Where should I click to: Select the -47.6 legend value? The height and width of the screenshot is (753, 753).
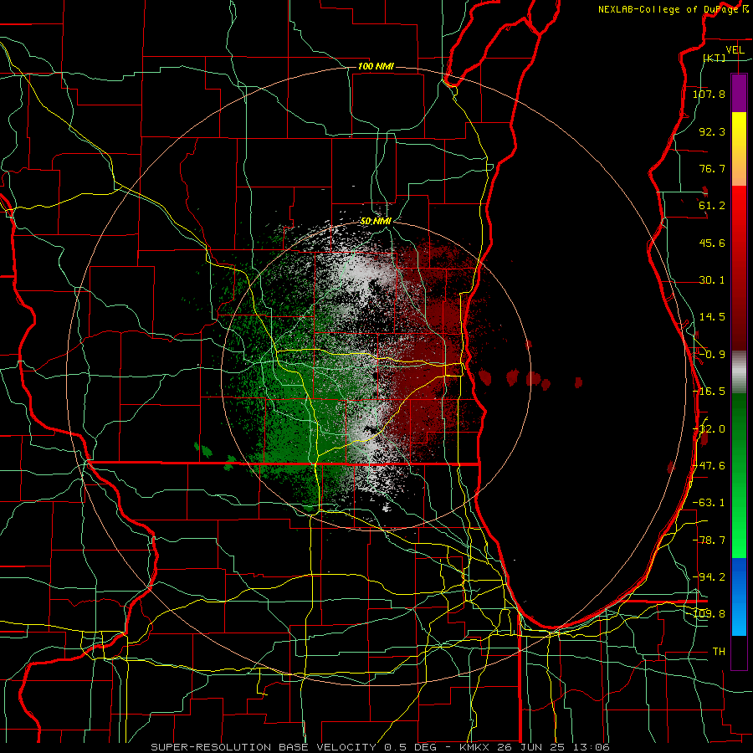pos(709,466)
